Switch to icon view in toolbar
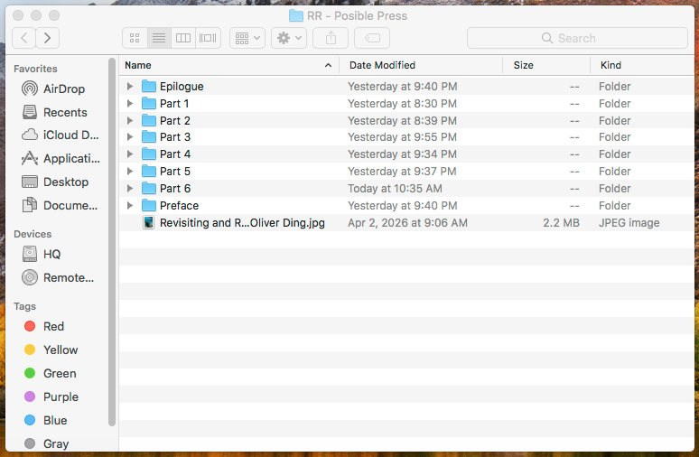 pos(135,38)
